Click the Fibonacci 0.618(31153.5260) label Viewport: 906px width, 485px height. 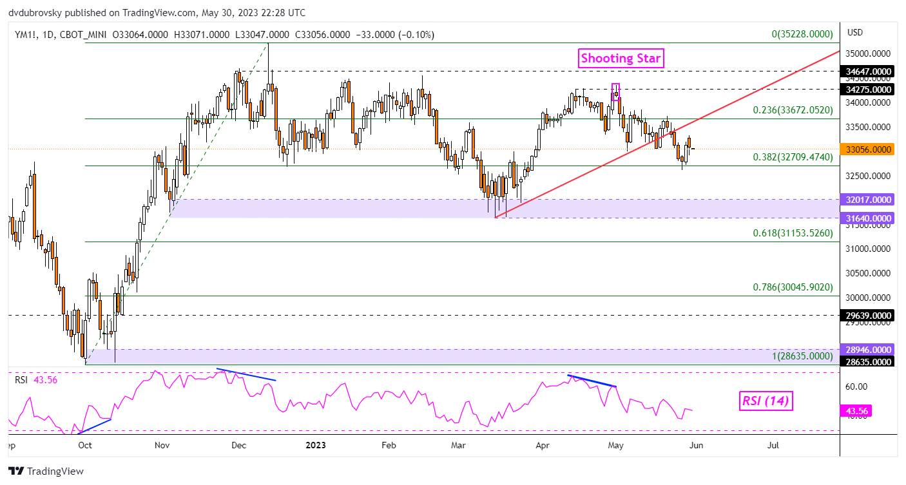pyautogui.click(x=793, y=233)
